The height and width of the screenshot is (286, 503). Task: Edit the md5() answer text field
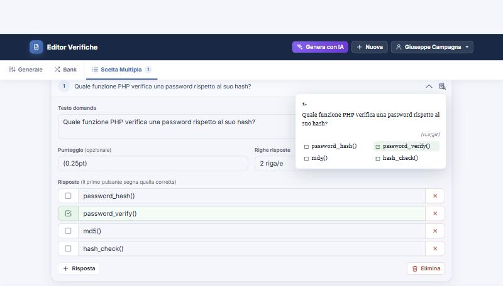click(252, 231)
